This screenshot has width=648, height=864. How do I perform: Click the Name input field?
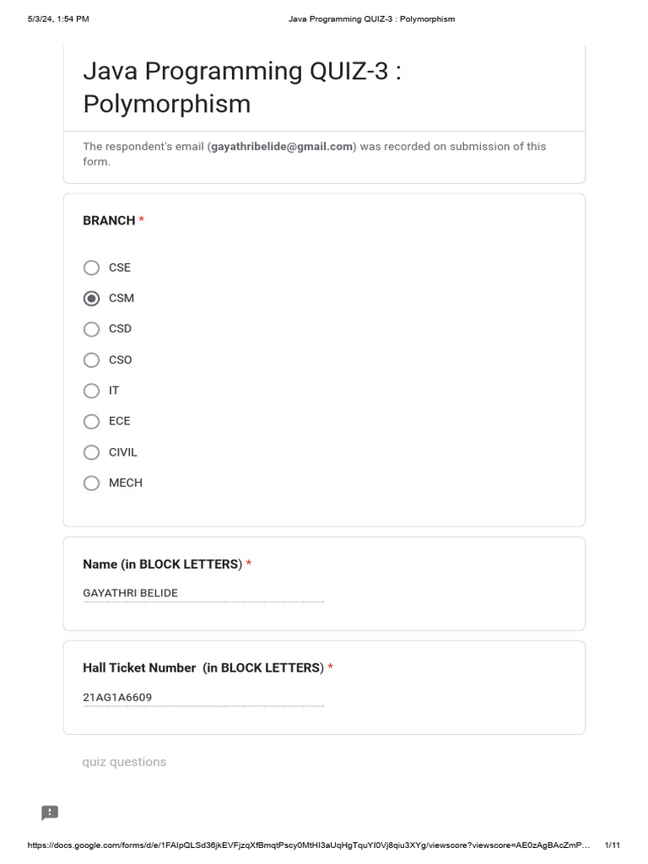203,593
